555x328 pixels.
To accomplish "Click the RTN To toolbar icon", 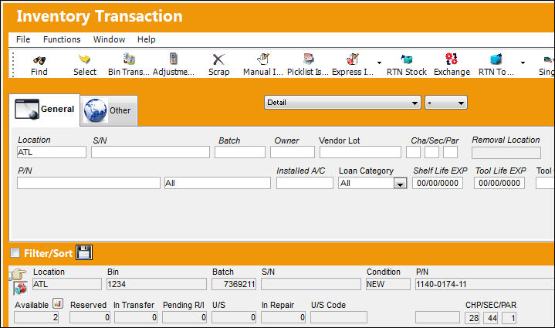I will (496, 59).
